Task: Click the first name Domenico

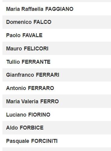Action: click(x=19, y=22)
